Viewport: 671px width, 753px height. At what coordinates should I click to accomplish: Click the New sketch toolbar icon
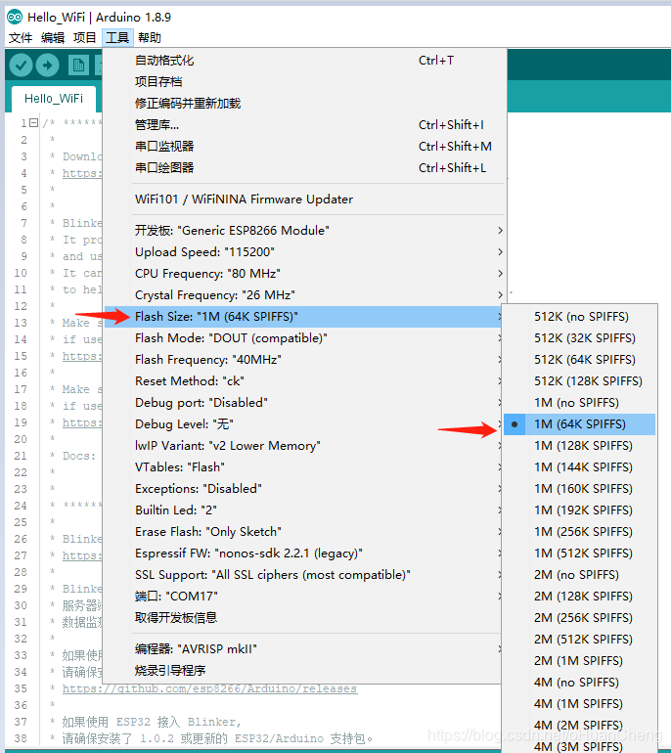tap(78, 65)
